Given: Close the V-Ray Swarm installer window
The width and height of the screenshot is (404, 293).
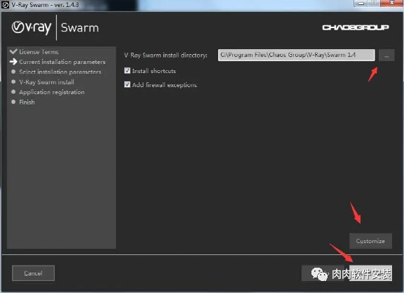Looking at the screenshot, I should pyautogui.click(x=391, y=3).
